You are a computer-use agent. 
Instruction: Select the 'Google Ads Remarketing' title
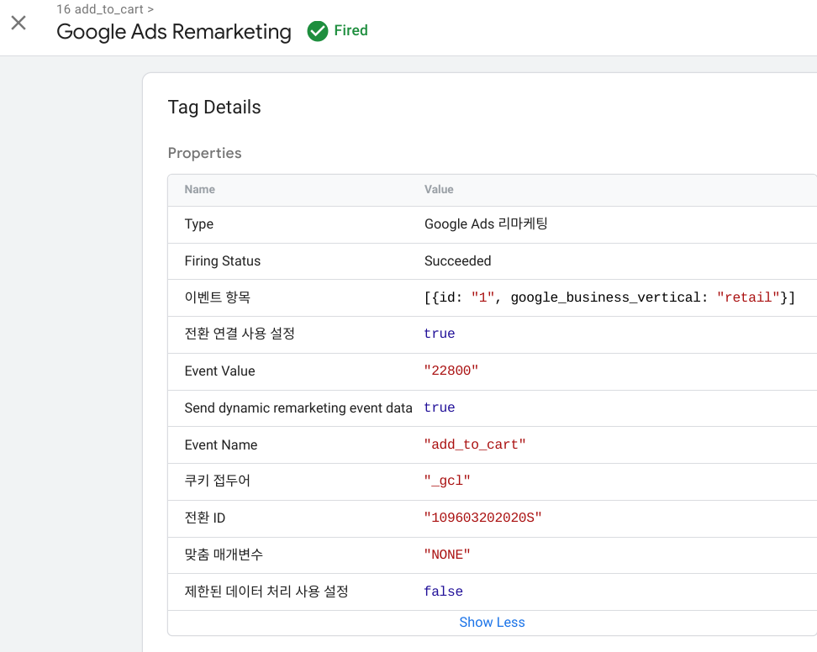pos(173,32)
